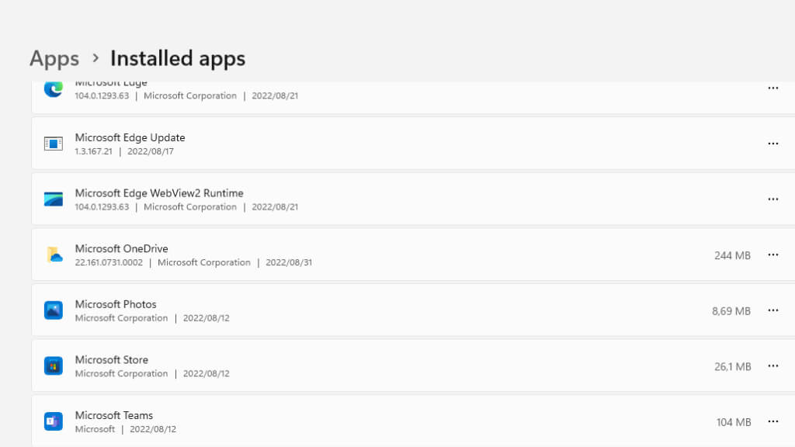Open three-dot menu for Microsoft Photos
The width and height of the screenshot is (795, 447).
[x=772, y=310]
